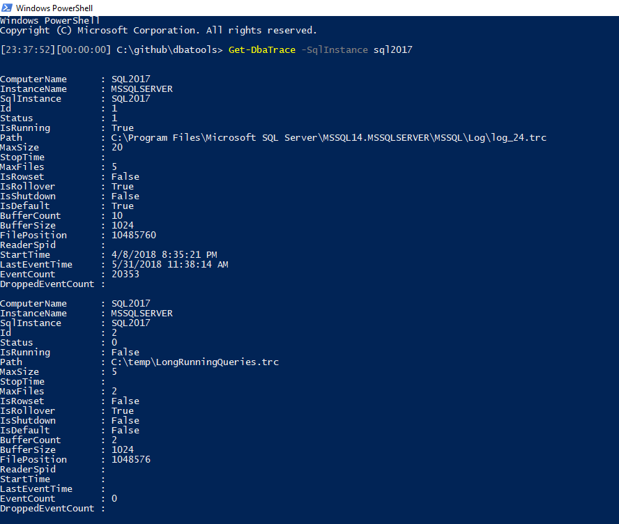Click the sql2017 argument in the command line
The image size is (619, 524).
[392, 50]
